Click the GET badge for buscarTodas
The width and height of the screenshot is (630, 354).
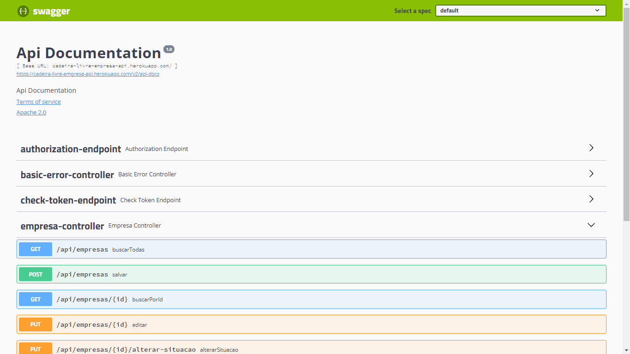36,249
